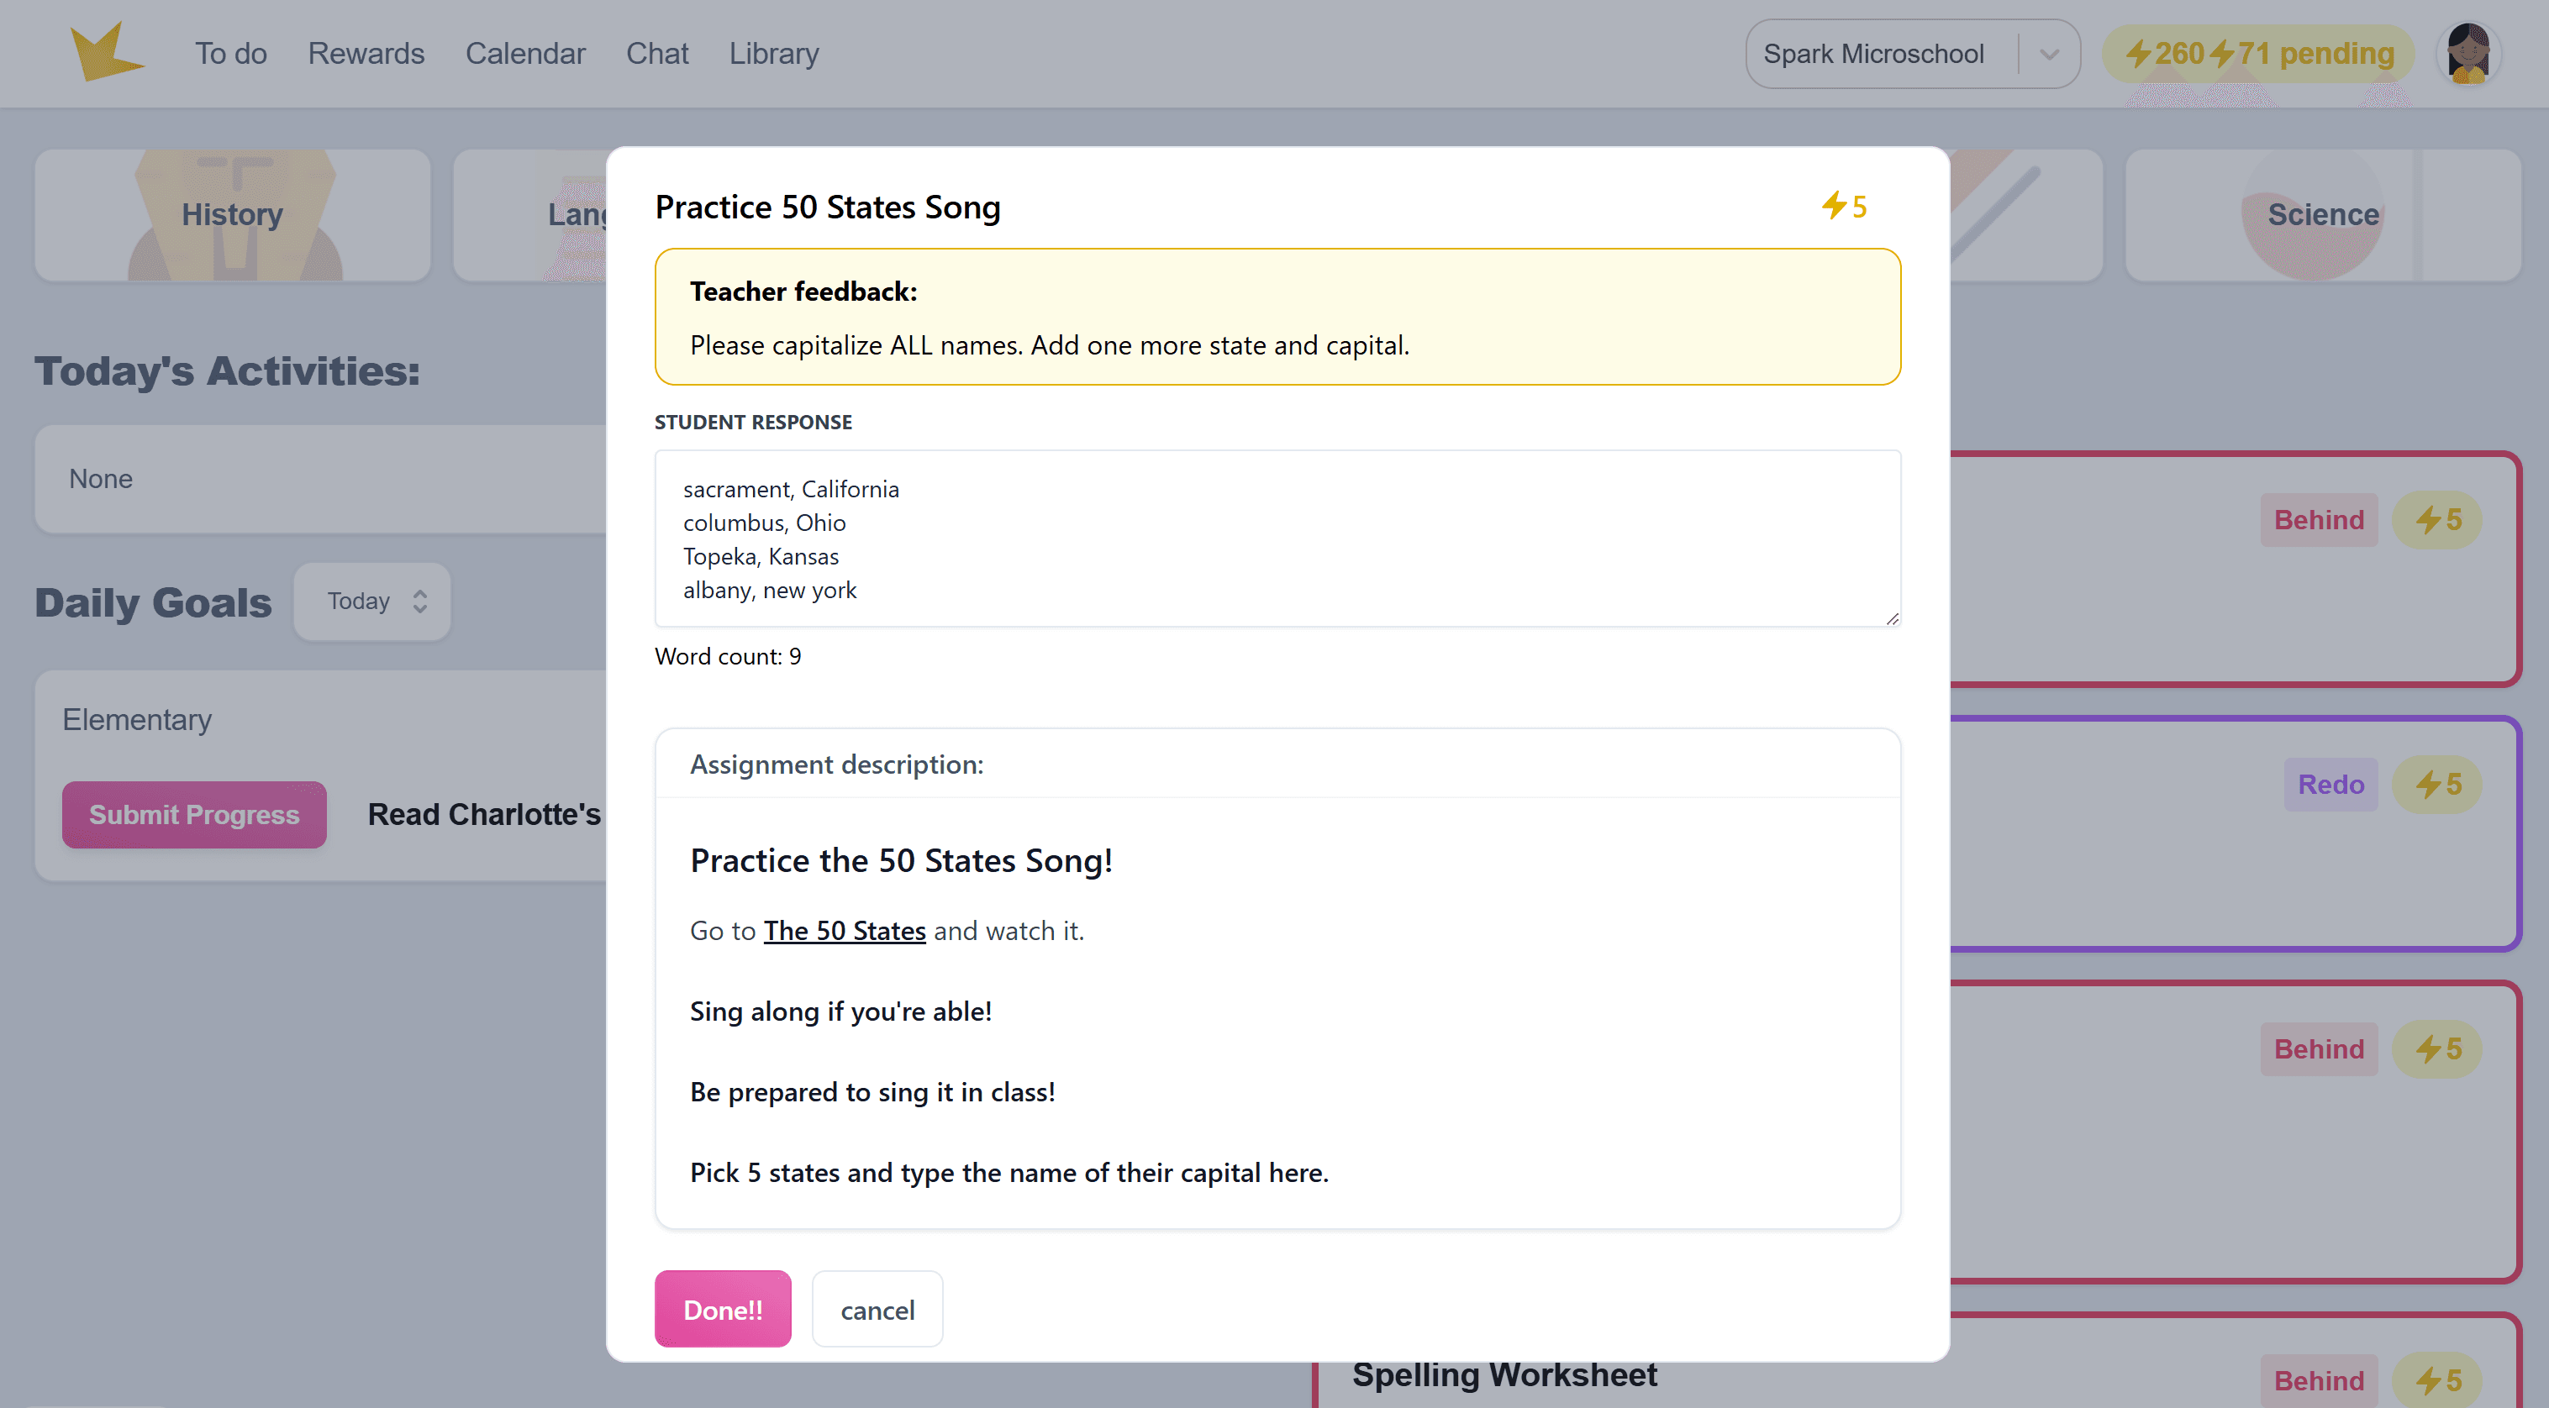This screenshot has height=1408, width=2549.
Task: Click the Spark Microschool dropdown chevron
Action: click(x=2049, y=54)
